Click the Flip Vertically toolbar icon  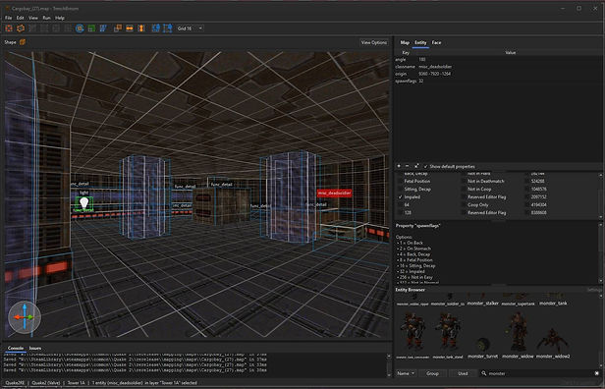pos(141,28)
